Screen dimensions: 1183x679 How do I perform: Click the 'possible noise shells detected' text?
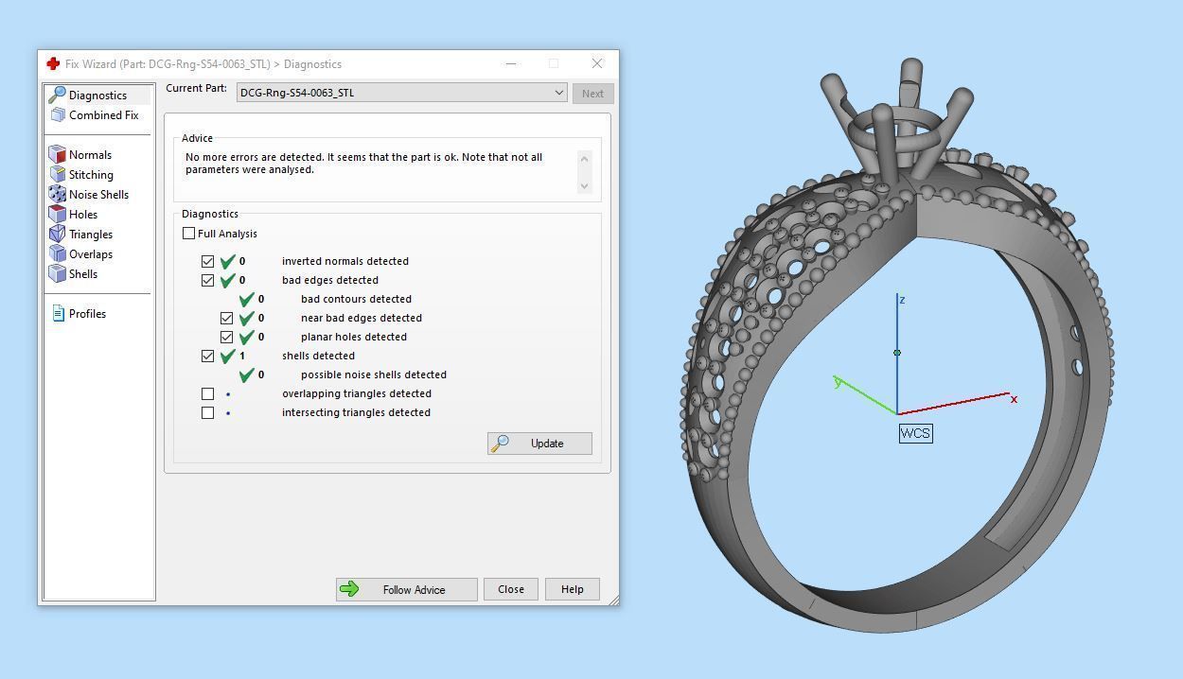click(374, 374)
